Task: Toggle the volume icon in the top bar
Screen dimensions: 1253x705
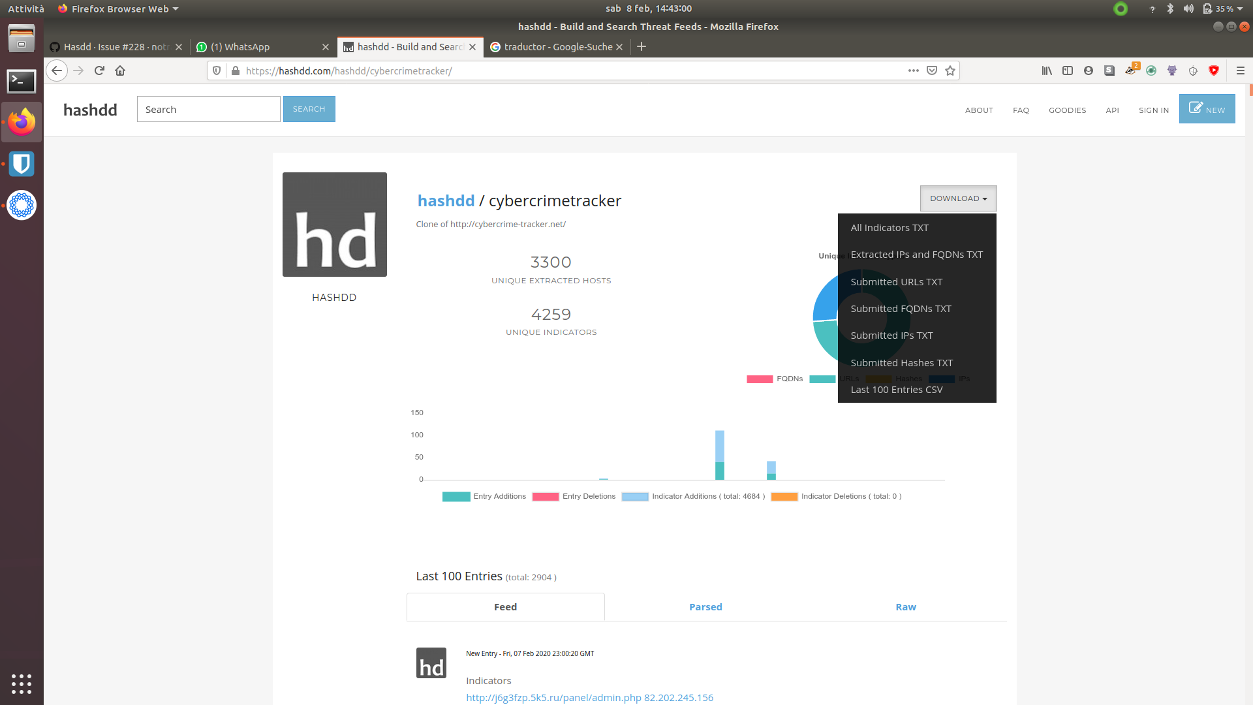Action: pyautogui.click(x=1189, y=8)
